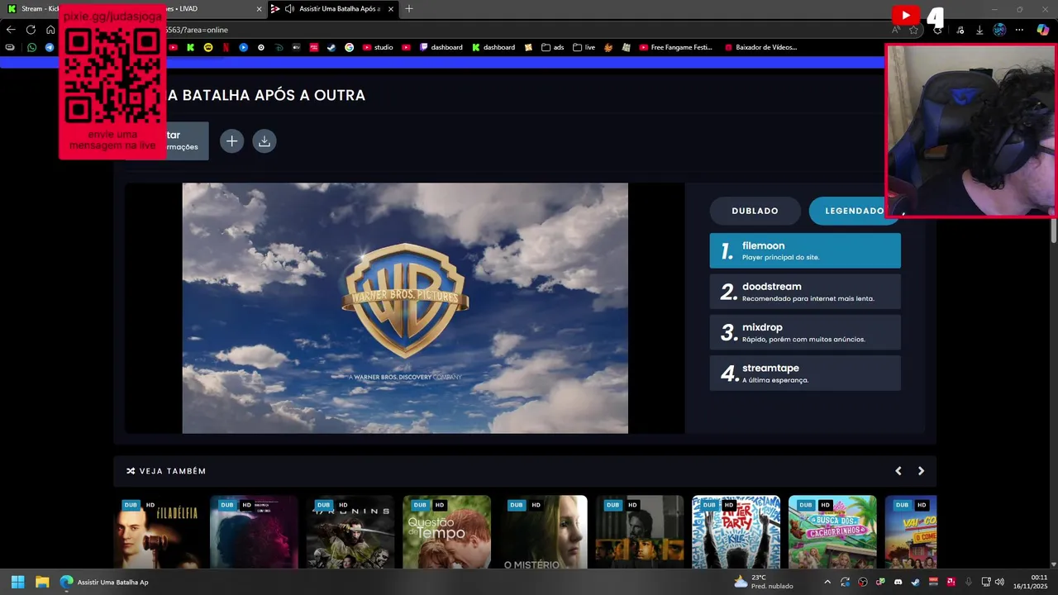Image resolution: width=1058 pixels, height=595 pixels.
Task: Open the Filadélfia movie poster
Action: coord(157,532)
